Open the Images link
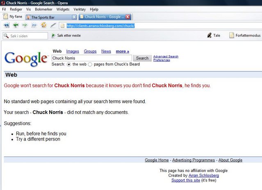The image size is (262, 190). point(73,51)
